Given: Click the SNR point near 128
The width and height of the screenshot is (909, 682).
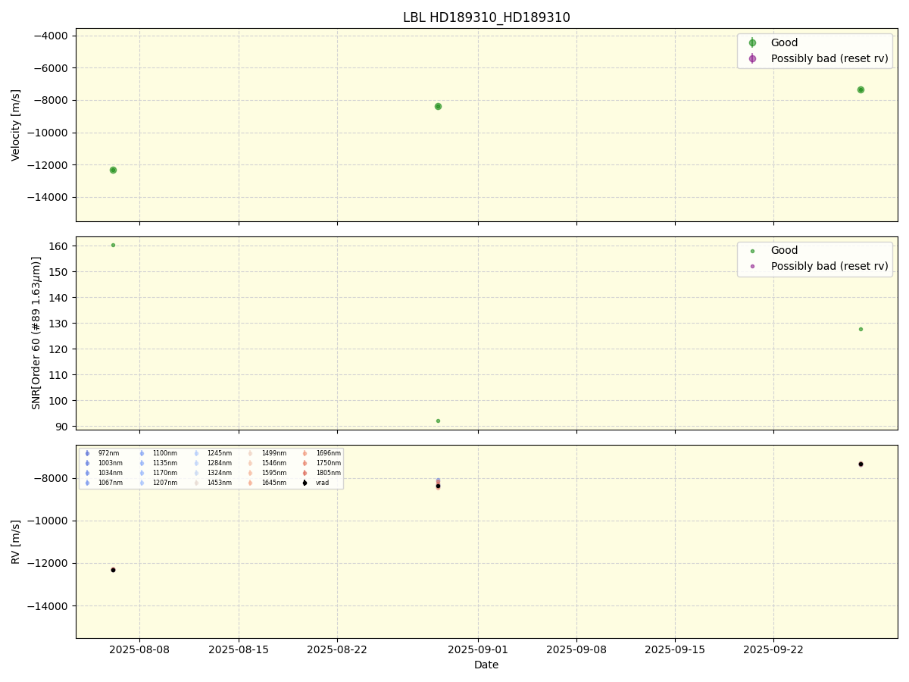Looking at the screenshot, I should (861, 329).
